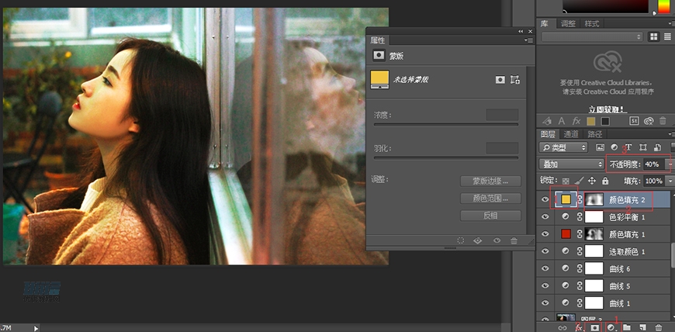Switch to the 调整 tab
The height and width of the screenshot is (332, 675).
(568, 24)
